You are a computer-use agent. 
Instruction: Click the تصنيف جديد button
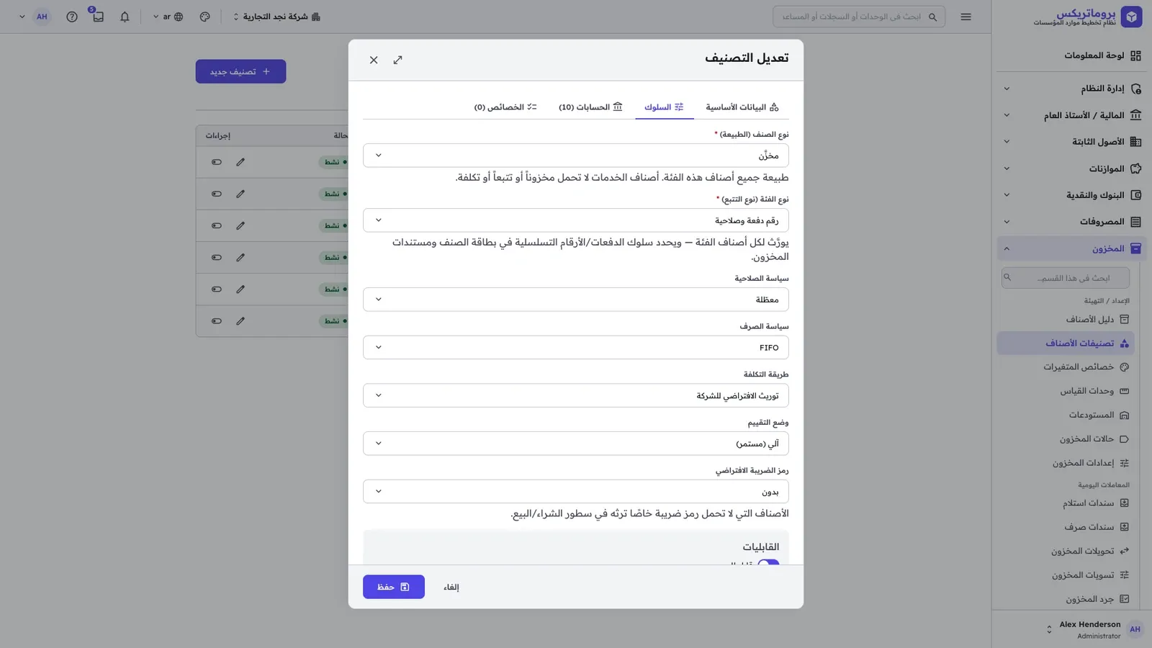[240, 71]
